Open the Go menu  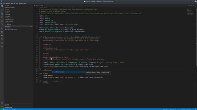pos(14,3)
